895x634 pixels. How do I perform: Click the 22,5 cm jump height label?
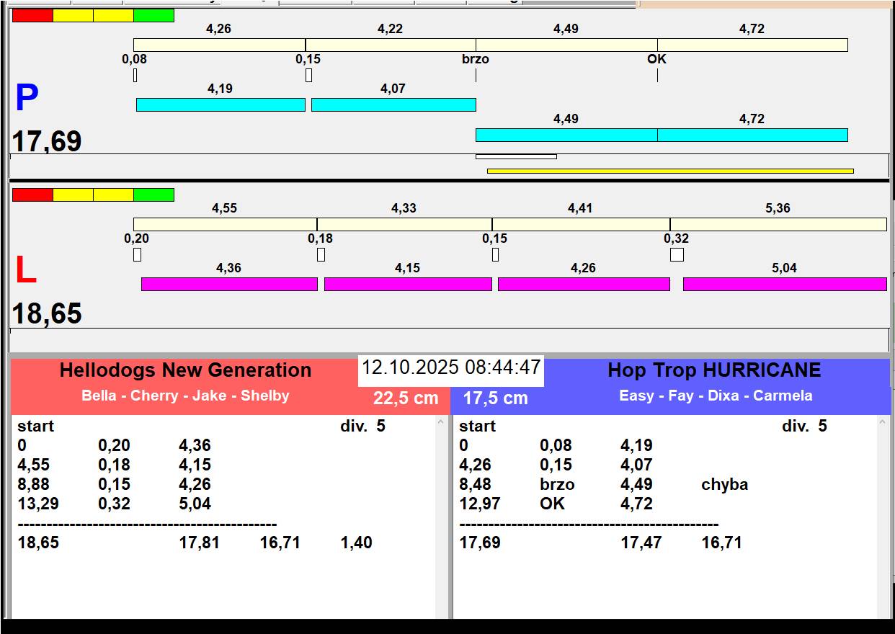click(406, 398)
